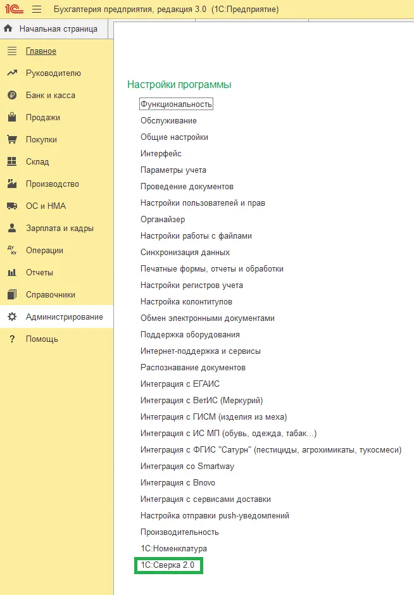This screenshot has width=414, height=595.
Task: Click the Производство factory icon
Action: pos(12,184)
